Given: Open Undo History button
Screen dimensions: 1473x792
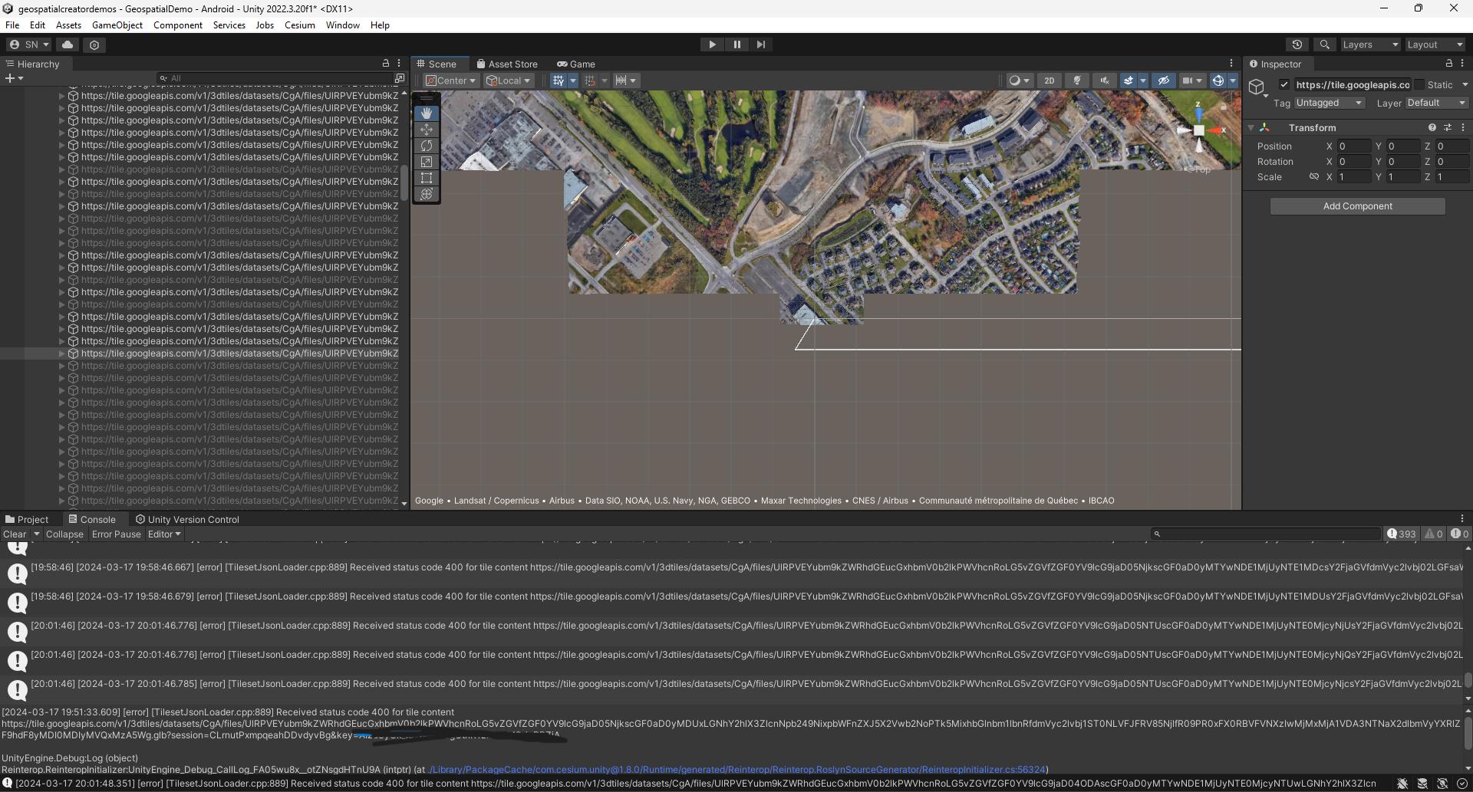Looking at the screenshot, I should pyautogui.click(x=1297, y=44).
